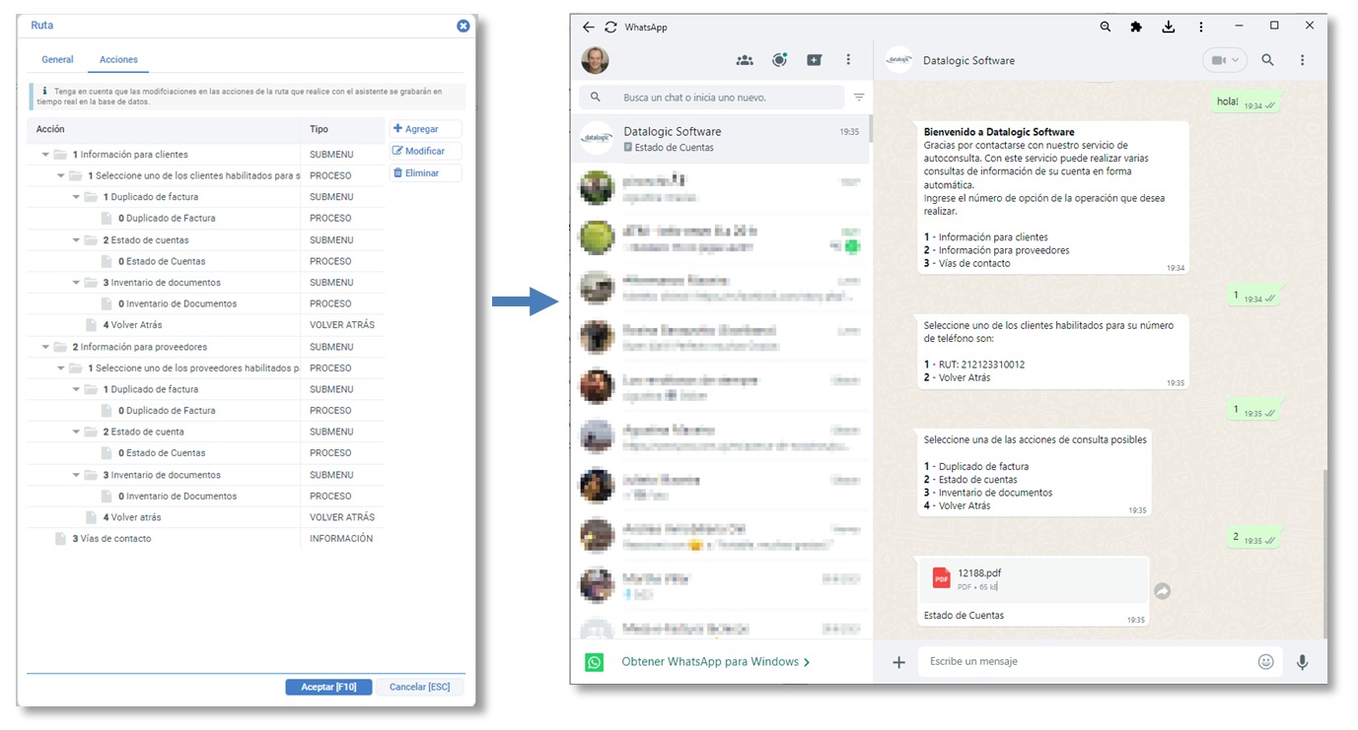Collapse the Estado de cuentas submenu

pyautogui.click(x=77, y=240)
